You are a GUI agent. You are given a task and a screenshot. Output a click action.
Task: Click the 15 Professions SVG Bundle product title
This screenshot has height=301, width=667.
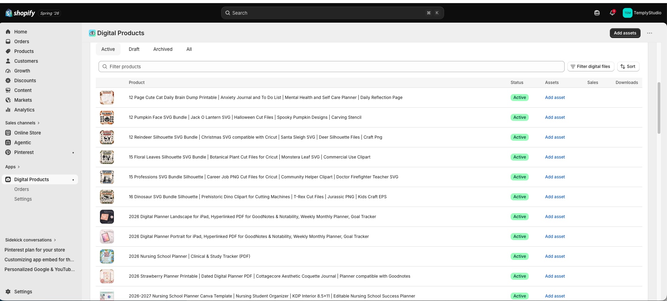click(263, 177)
